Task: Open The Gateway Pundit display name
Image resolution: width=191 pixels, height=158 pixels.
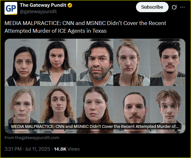Action: click(43, 5)
